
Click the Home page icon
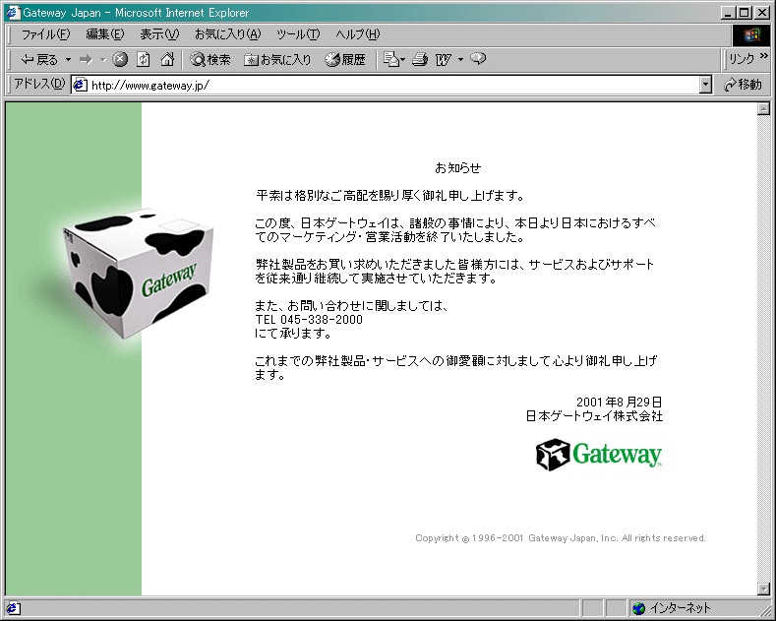coord(167,59)
